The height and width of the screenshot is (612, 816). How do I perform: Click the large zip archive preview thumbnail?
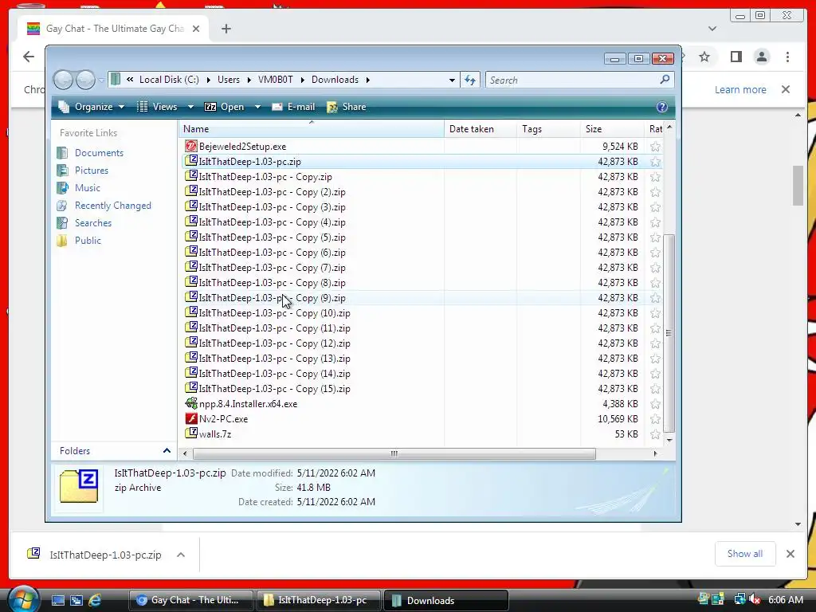(x=79, y=487)
